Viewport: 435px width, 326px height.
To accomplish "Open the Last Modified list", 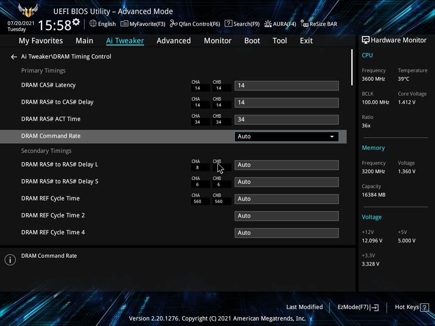I will (x=304, y=307).
